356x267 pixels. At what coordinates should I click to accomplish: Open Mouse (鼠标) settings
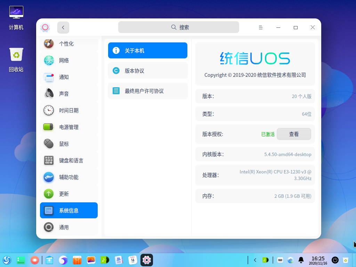coord(69,144)
